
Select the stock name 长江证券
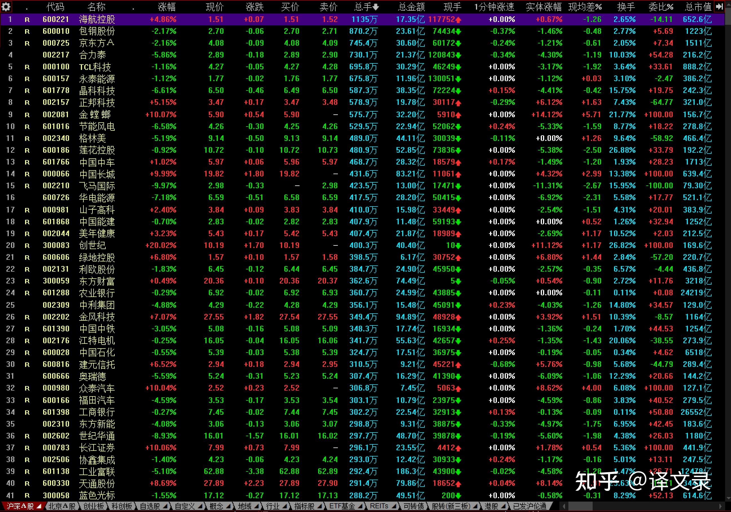click(x=97, y=448)
